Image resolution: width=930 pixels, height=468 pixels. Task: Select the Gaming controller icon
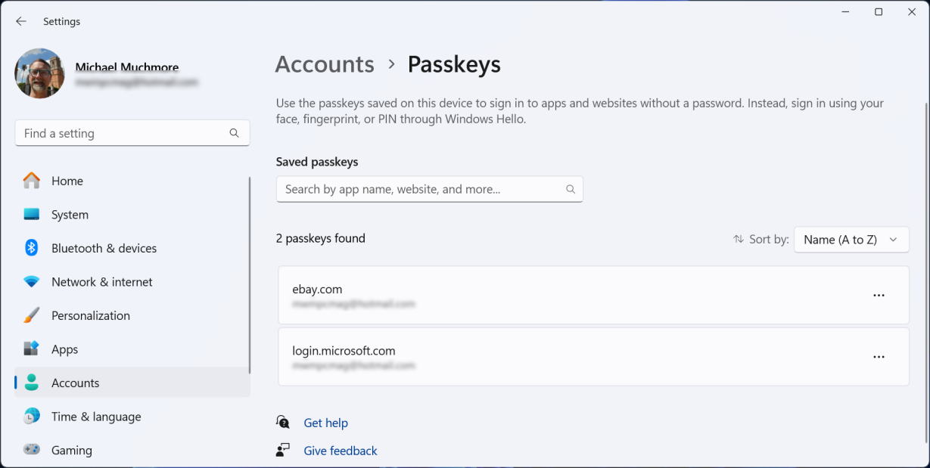click(x=31, y=450)
